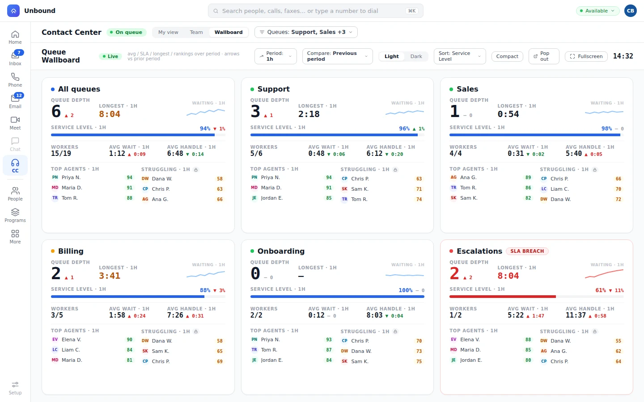Open Email with 12 unread
The width and height of the screenshot is (644, 402).
15,102
